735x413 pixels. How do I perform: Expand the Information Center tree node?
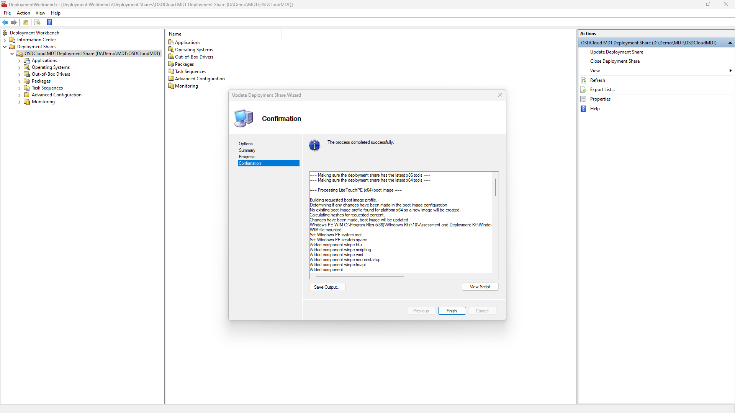(x=5, y=40)
